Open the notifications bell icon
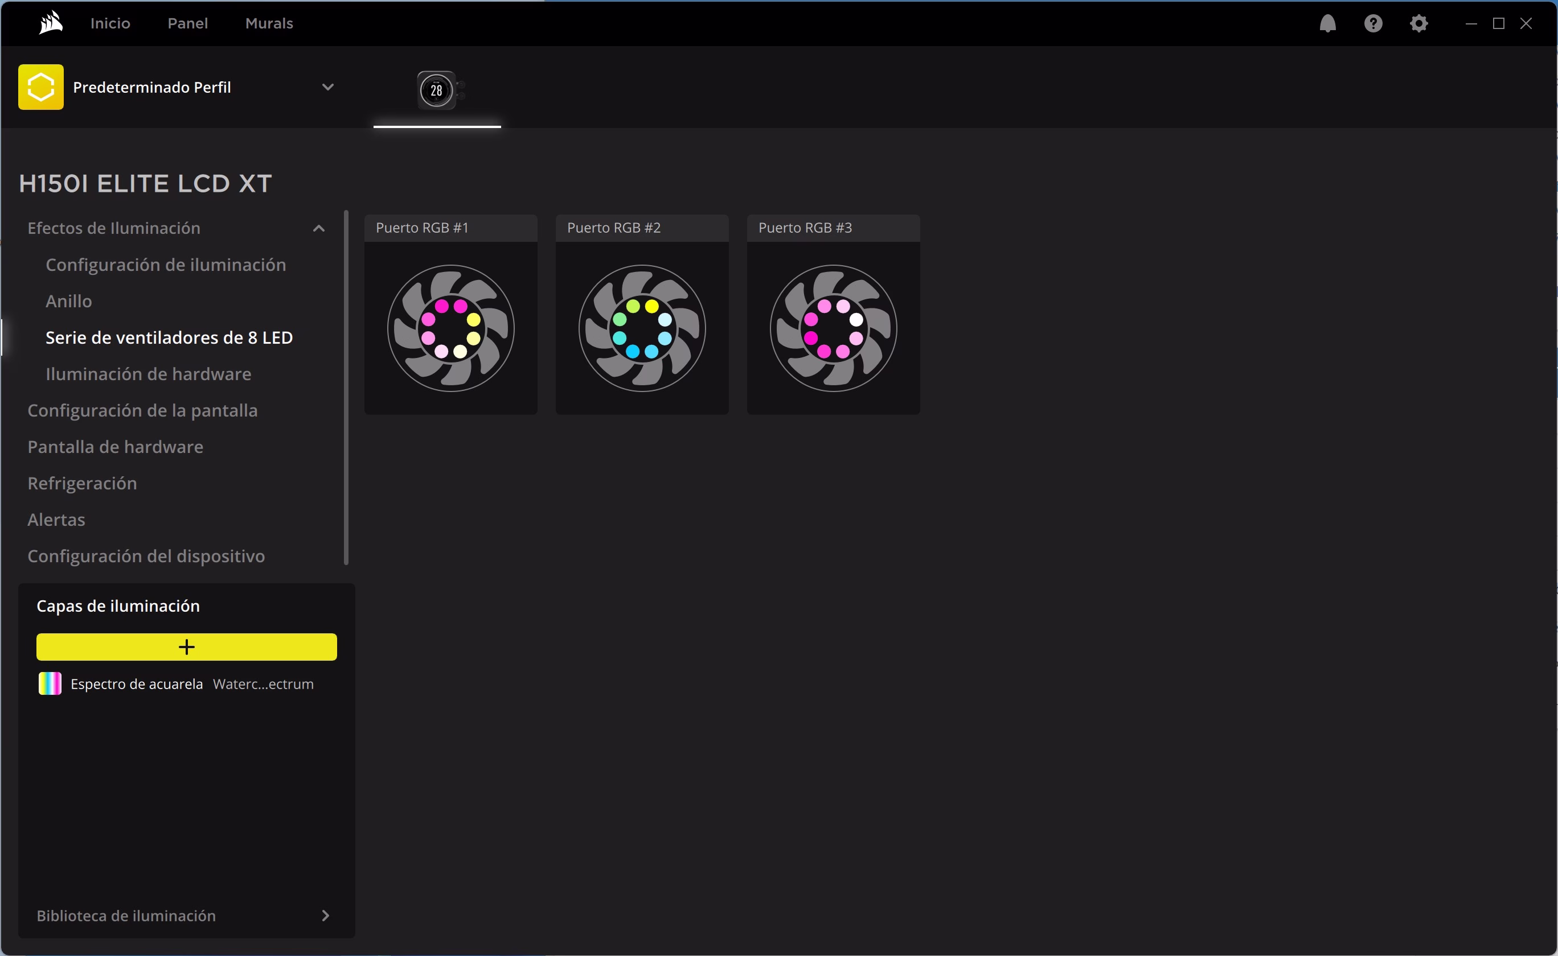The height and width of the screenshot is (956, 1558). [x=1328, y=23]
